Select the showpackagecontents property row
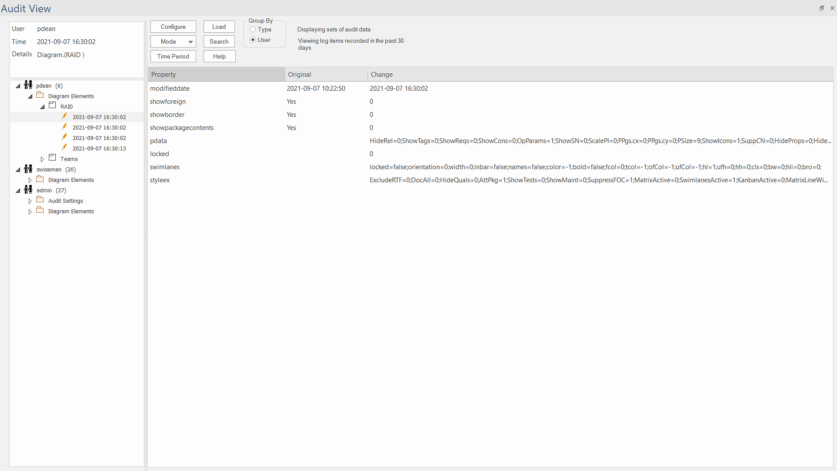The height and width of the screenshot is (471, 837). (182, 128)
